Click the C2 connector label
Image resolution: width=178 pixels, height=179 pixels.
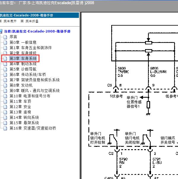tap(111, 153)
